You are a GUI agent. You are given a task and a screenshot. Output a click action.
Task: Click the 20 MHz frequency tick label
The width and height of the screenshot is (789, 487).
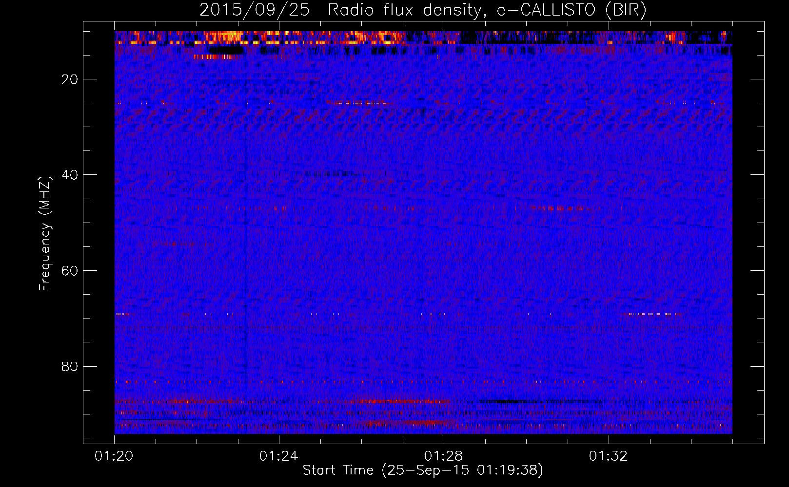(x=70, y=79)
